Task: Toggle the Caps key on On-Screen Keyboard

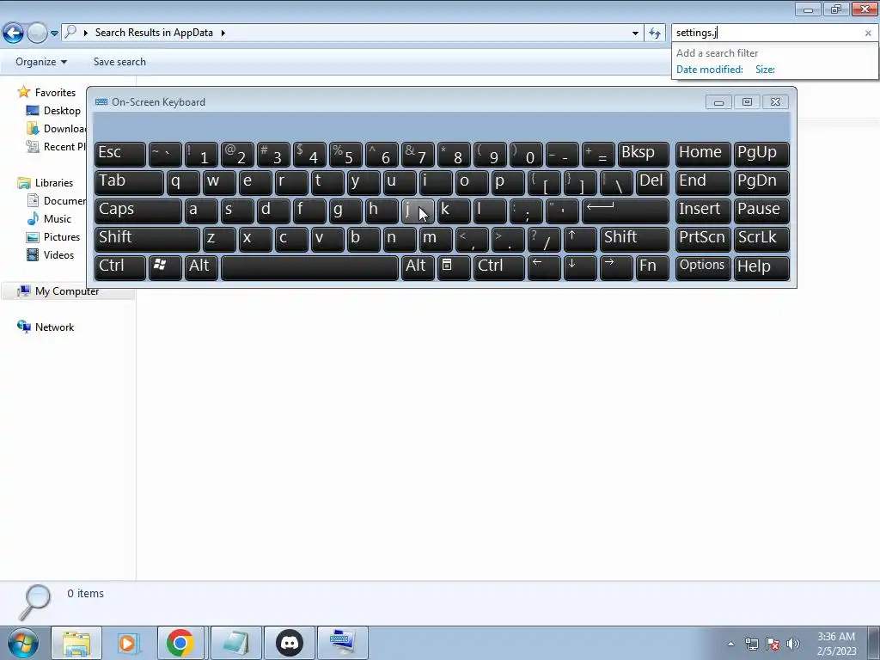Action: (138, 211)
